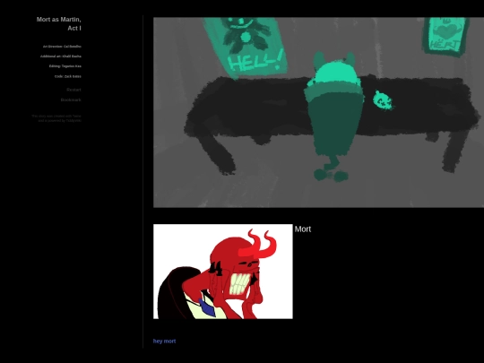Click the Twine link in the footer credit
The image size is (484, 363).
click(77, 116)
